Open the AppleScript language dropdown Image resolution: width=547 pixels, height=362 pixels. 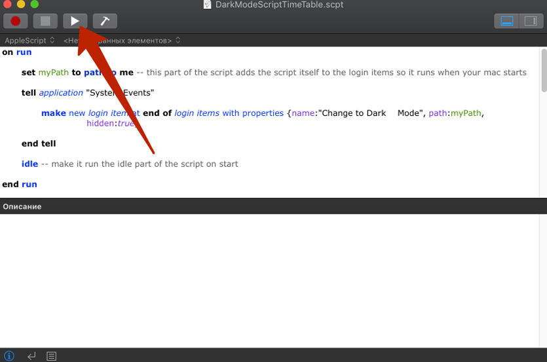click(29, 41)
